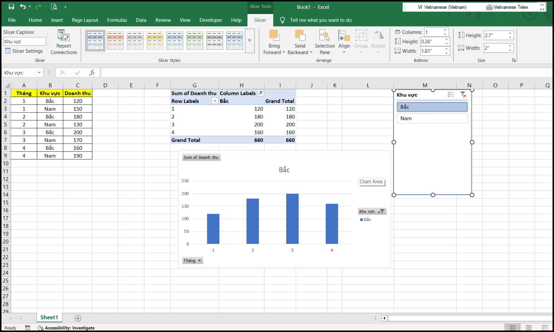Click the New Sheet plus button

tap(78, 318)
